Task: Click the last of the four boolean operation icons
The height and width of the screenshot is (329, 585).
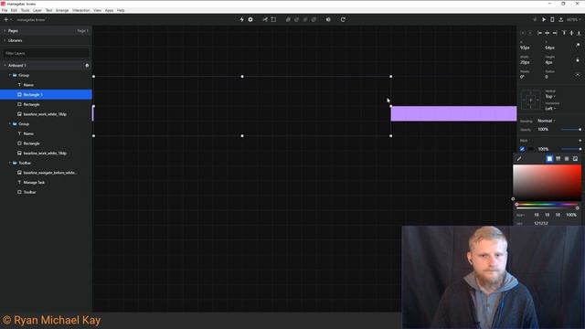Action: (314, 19)
